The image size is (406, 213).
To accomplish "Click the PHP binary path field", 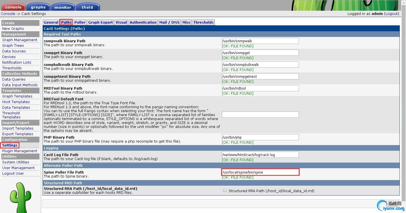I will point(260,137).
